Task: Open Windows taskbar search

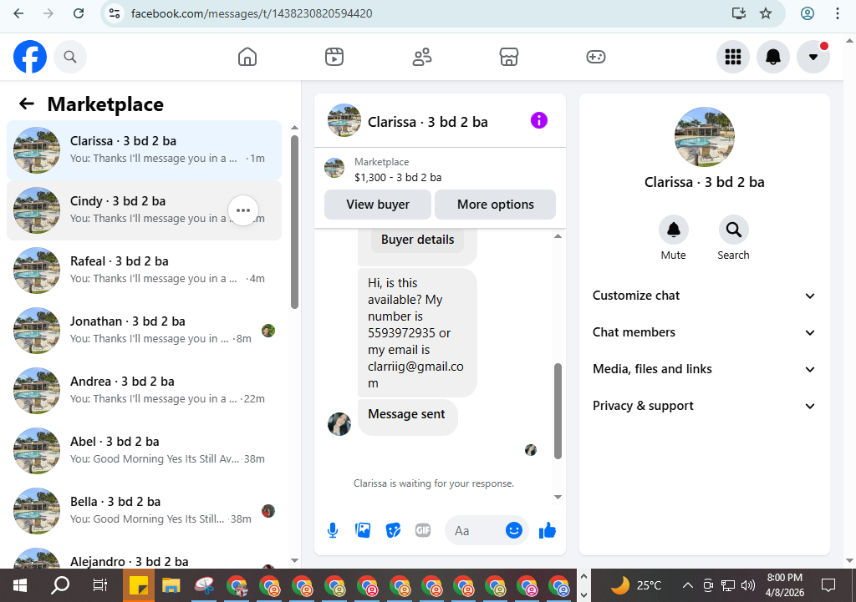Action: [60, 585]
